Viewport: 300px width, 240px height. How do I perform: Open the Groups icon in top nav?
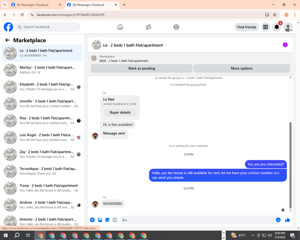point(176,27)
